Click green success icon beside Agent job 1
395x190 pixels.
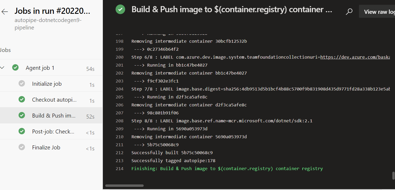click(x=15, y=68)
